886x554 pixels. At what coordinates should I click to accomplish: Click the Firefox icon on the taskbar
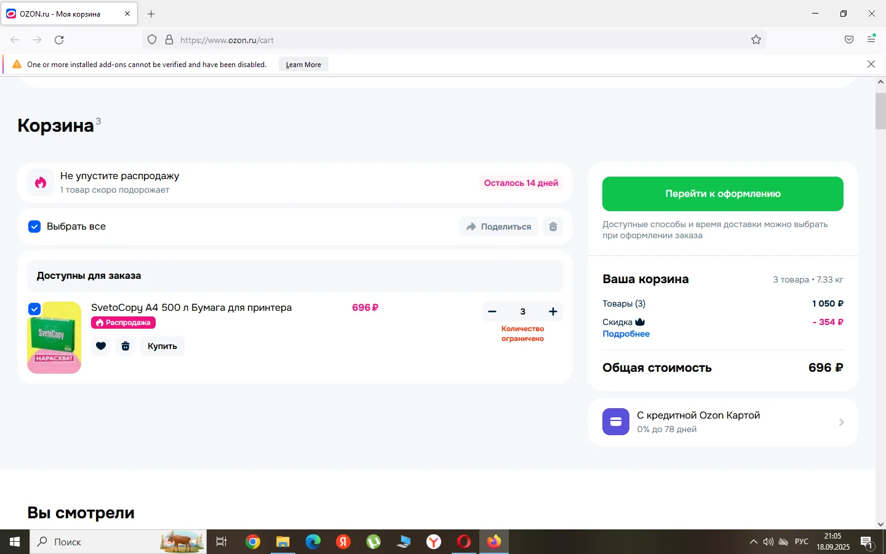(x=494, y=542)
